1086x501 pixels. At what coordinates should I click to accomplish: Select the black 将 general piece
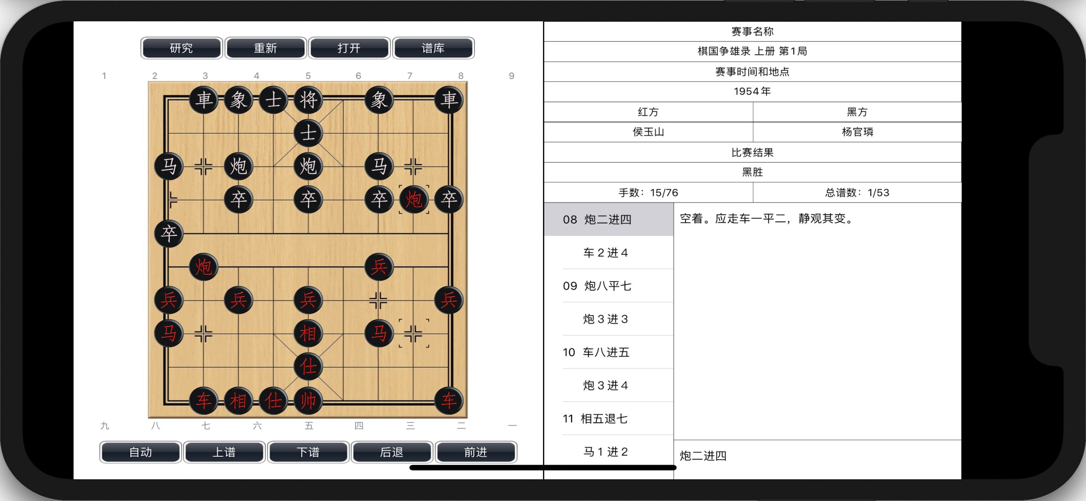(x=308, y=100)
